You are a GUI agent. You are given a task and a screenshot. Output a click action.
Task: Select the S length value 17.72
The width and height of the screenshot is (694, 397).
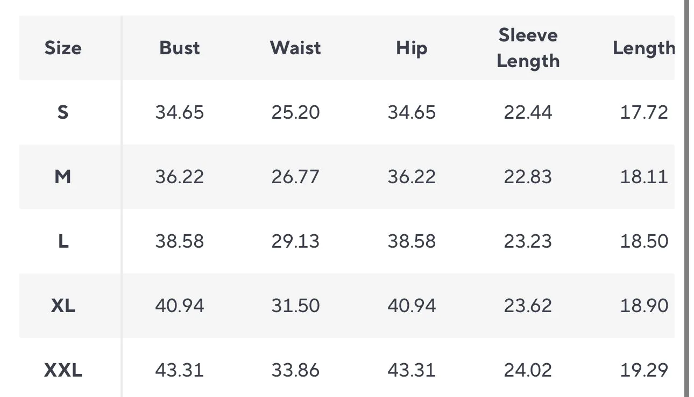click(643, 112)
